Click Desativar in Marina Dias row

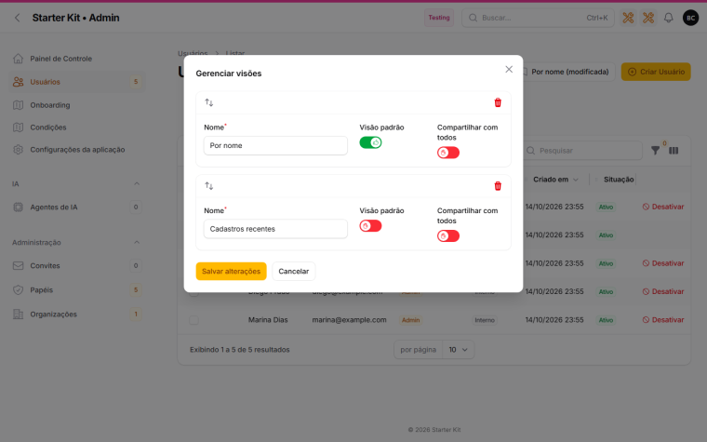[663, 320]
